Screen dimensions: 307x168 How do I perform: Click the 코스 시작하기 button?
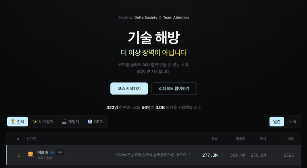coord(129,88)
